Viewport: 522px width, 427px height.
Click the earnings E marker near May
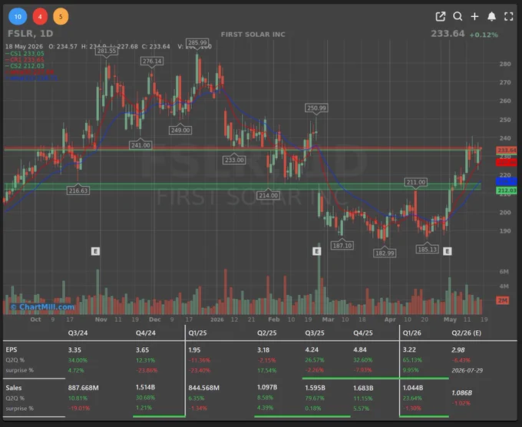447,251
